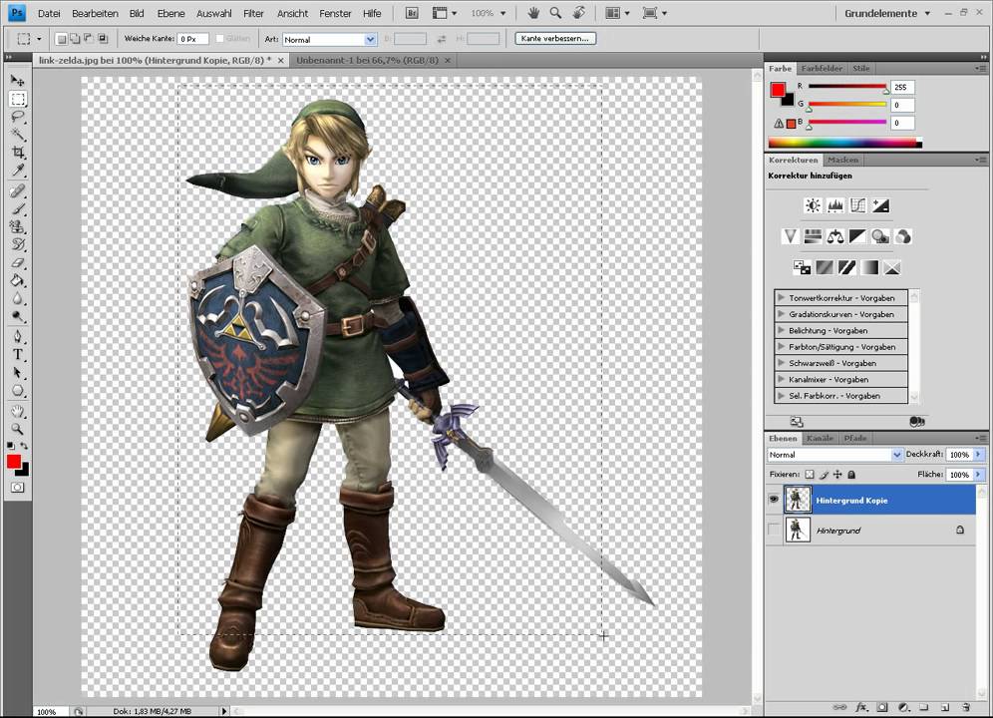Open the Filter menu
The image size is (993, 718).
click(253, 13)
